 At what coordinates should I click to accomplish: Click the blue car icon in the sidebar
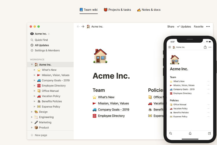click(39, 80)
